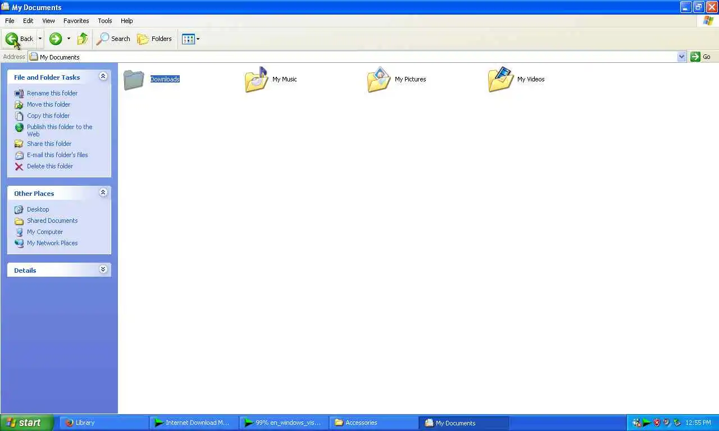Click Share this folder link
The image size is (719, 431).
(x=49, y=144)
